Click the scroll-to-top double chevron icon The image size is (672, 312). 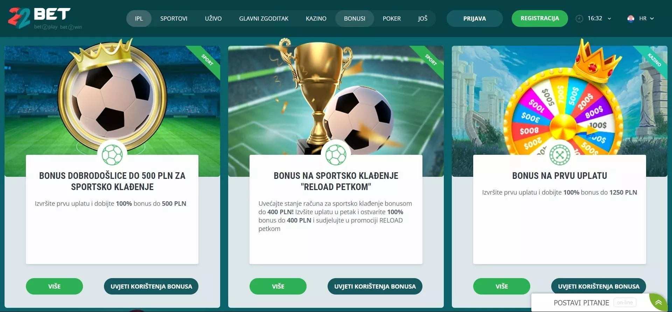(658, 302)
